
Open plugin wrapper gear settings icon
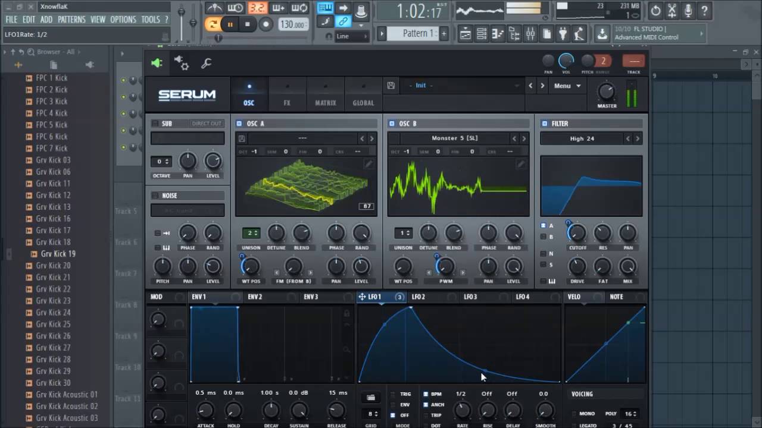[182, 63]
